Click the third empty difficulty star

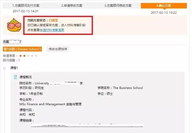[x=28, y=56]
